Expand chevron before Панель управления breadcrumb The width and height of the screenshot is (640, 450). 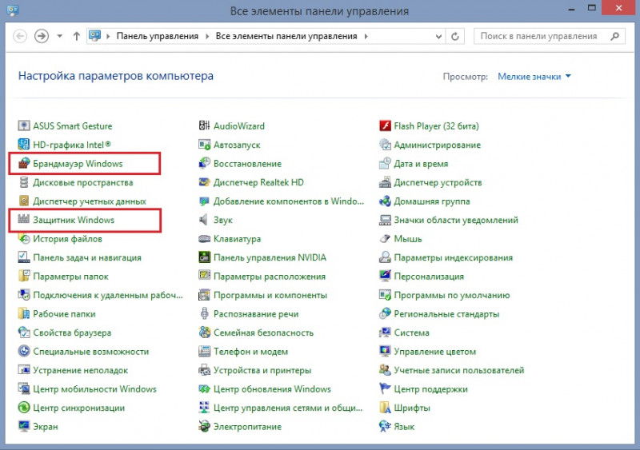click(108, 36)
